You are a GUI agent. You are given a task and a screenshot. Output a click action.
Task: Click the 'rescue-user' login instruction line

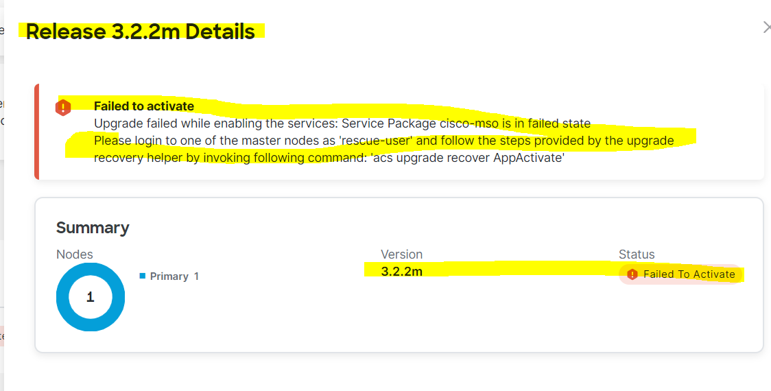[383, 141]
